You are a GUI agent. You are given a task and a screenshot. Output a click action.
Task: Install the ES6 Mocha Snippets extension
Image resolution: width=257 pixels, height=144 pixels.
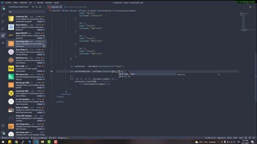coord(40,63)
